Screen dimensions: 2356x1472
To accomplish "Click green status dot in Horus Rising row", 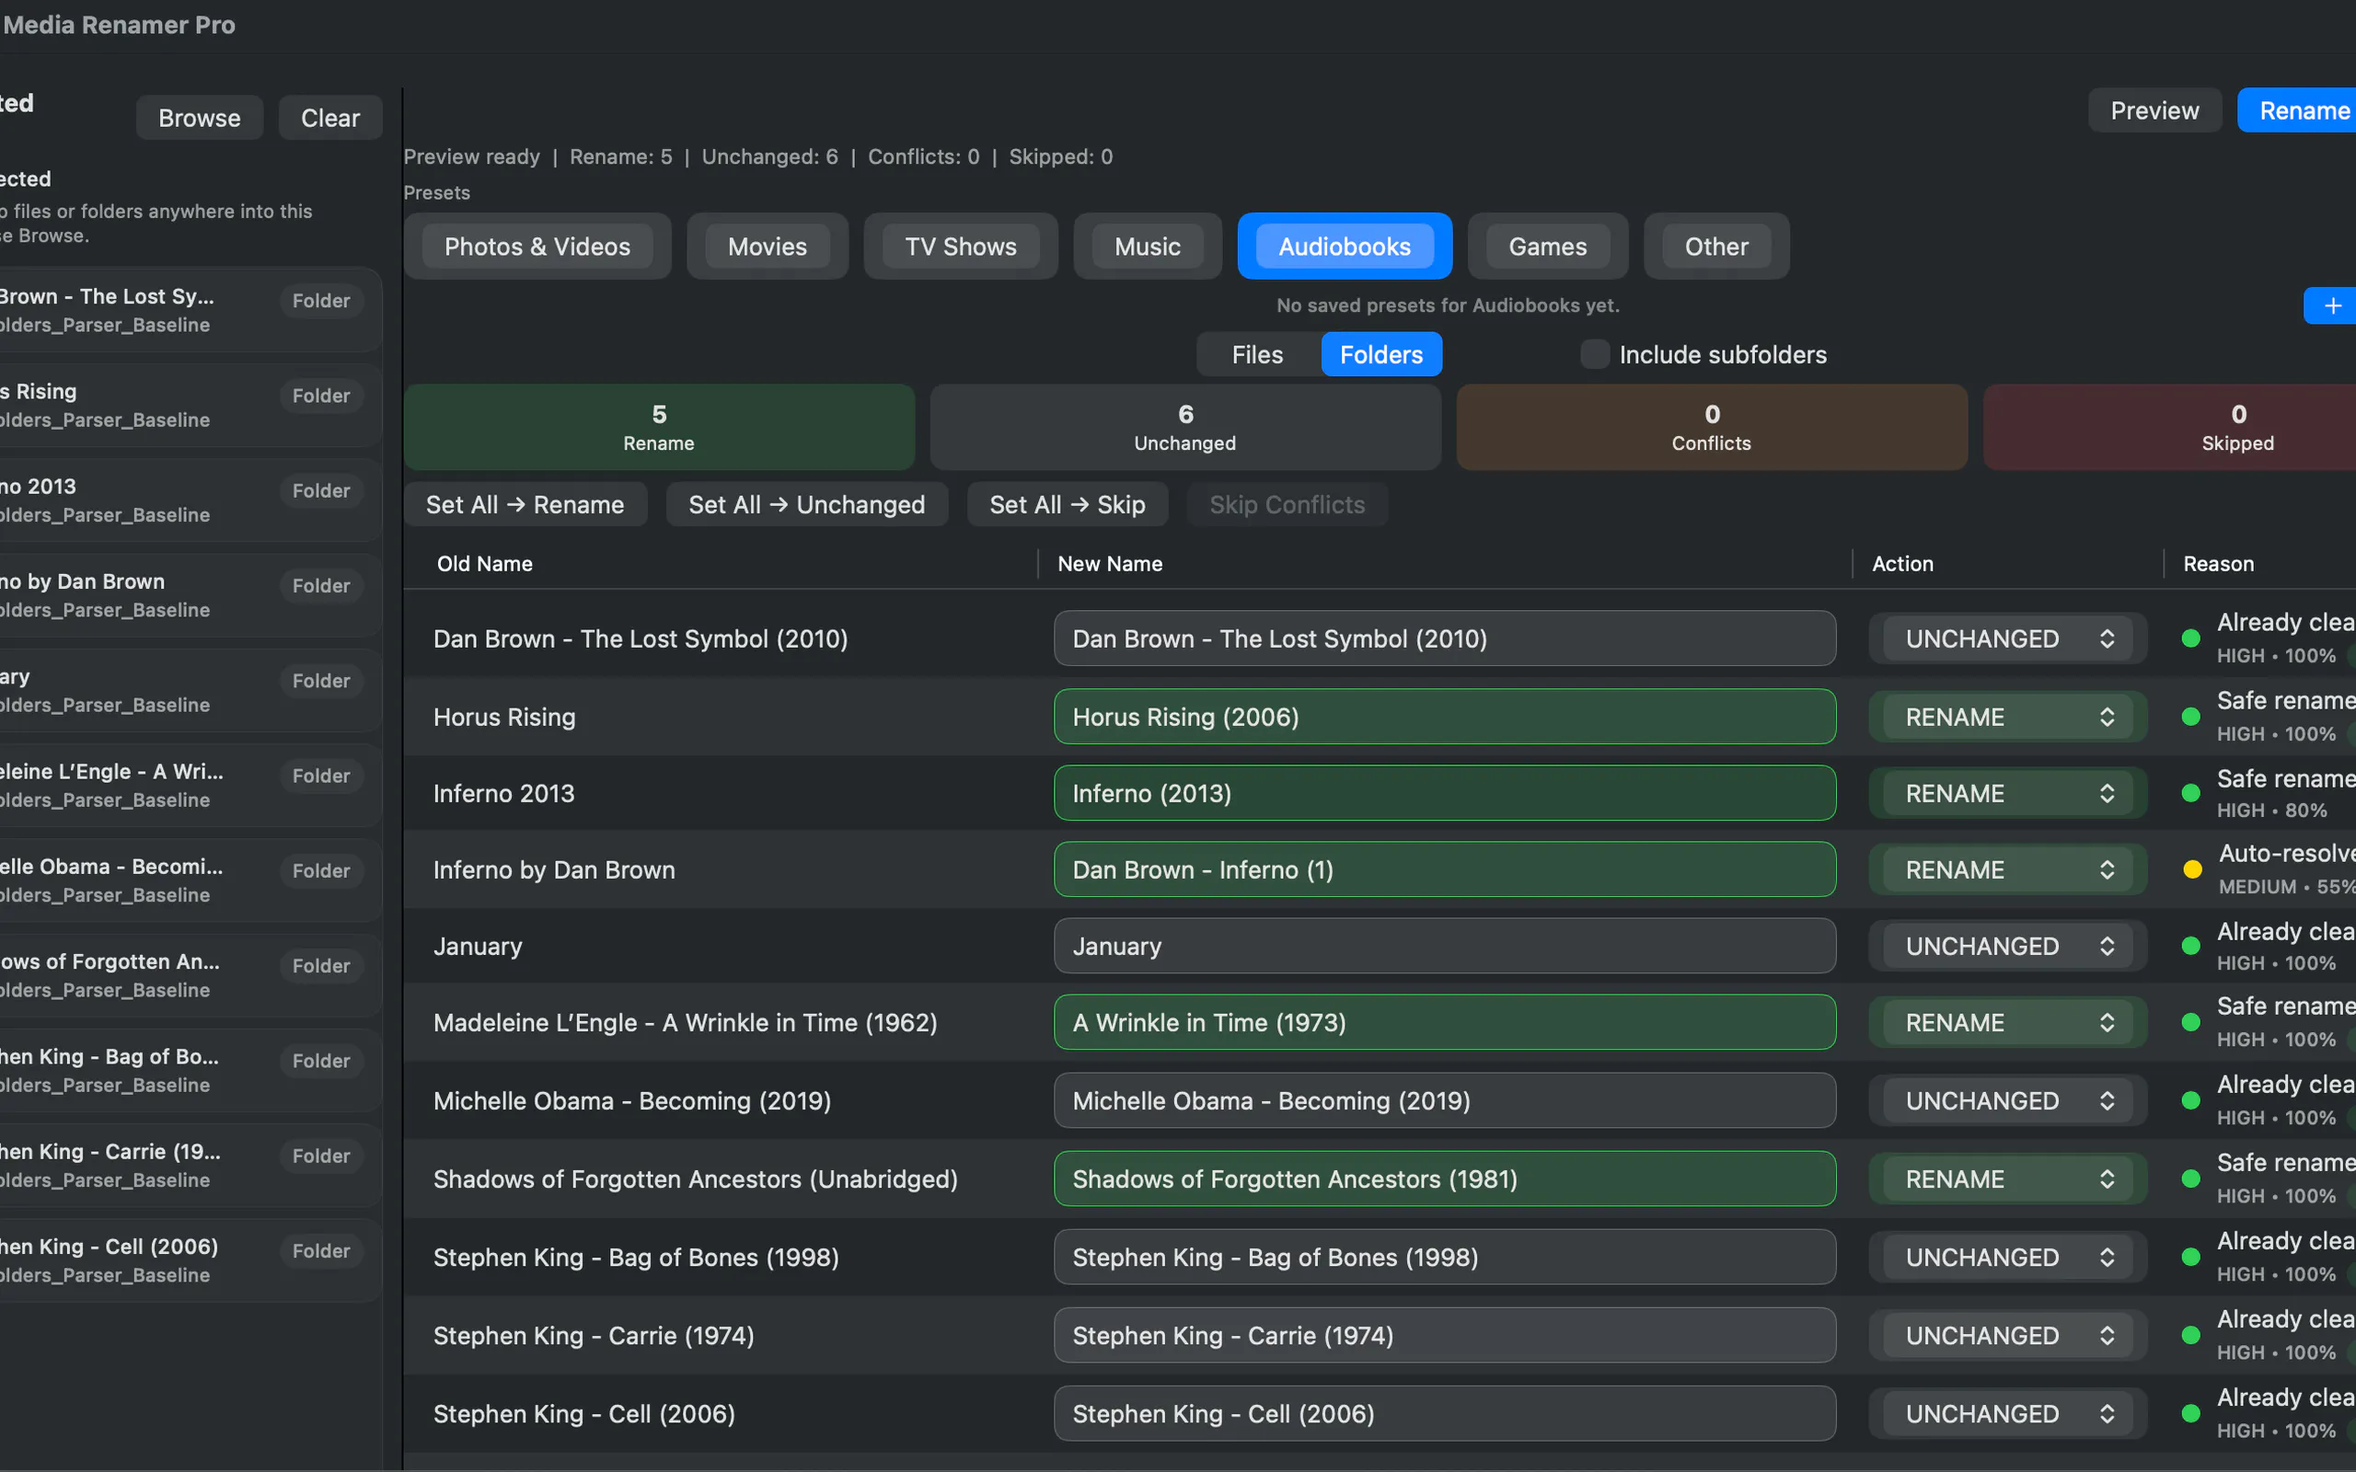I will pyautogui.click(x=2190, y=717).
